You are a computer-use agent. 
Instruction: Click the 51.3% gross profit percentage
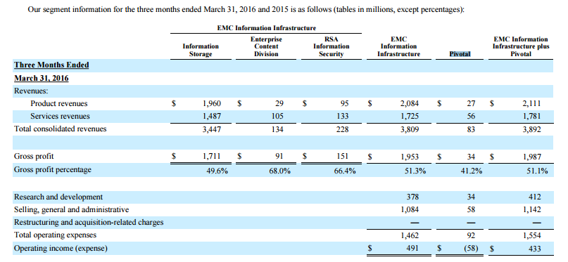click(415, 171)
